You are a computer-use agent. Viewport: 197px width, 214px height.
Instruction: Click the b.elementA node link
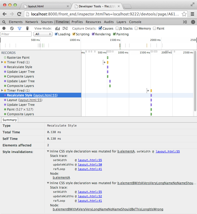click(61, 177)
